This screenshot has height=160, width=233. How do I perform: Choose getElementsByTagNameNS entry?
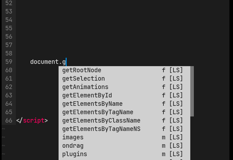(x=124, y=129)
